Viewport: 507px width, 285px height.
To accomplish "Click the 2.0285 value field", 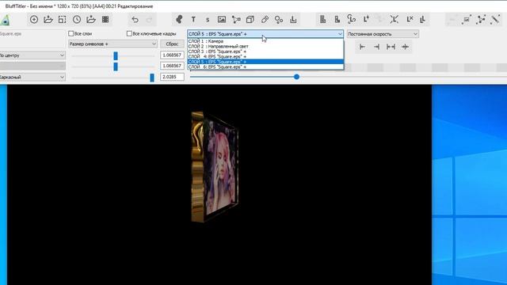I will pyautogui.click(x=172, y=77).
